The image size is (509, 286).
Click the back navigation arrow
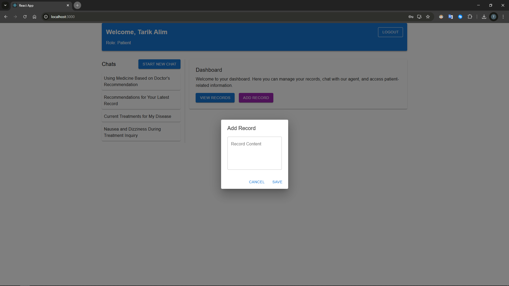click(x=6, y=17)
